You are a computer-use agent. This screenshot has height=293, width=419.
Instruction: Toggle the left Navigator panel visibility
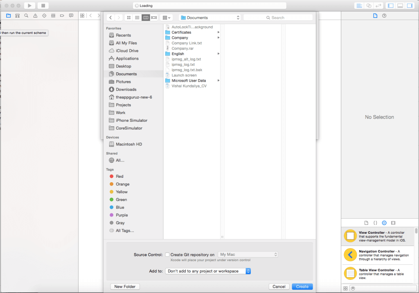[390, 6]
